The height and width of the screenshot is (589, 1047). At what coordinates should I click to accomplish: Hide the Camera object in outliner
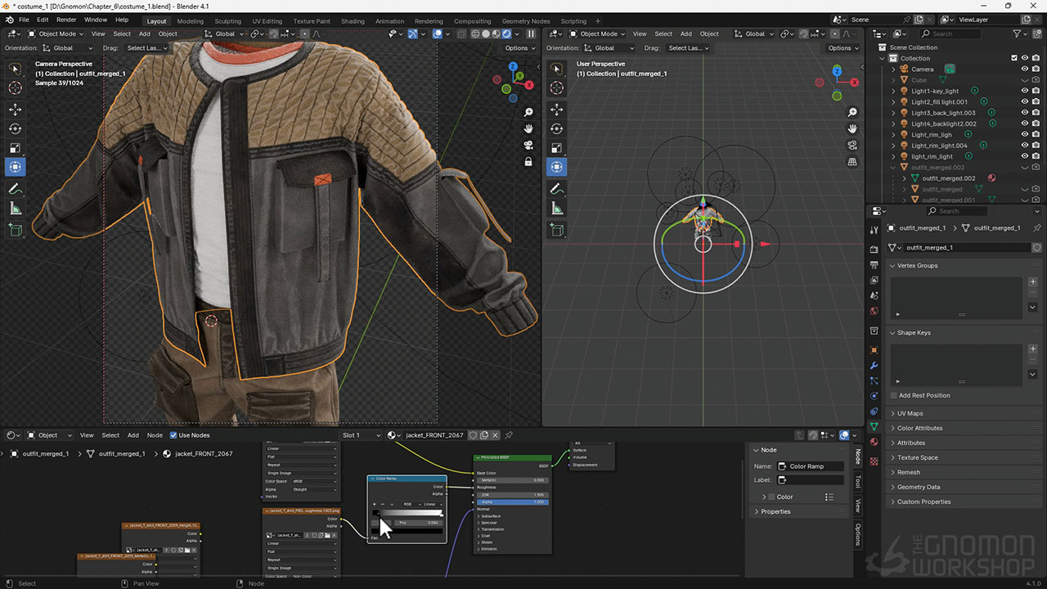click(1024, 70)
